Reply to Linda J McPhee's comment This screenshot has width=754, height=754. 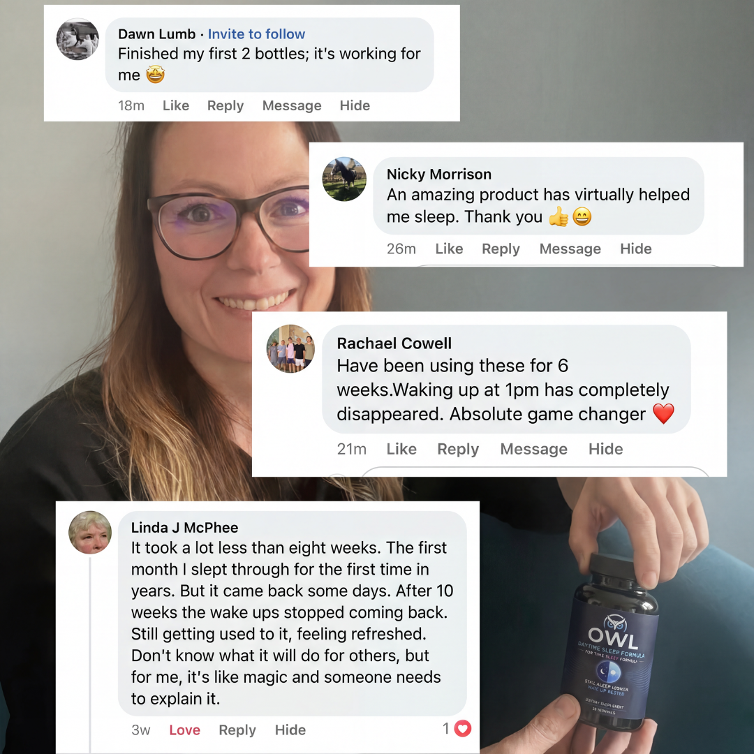point(237,730)
